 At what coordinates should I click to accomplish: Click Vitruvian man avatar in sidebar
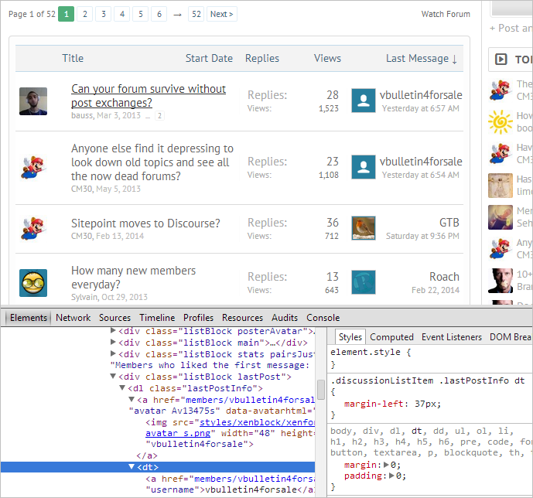point(500,186)
